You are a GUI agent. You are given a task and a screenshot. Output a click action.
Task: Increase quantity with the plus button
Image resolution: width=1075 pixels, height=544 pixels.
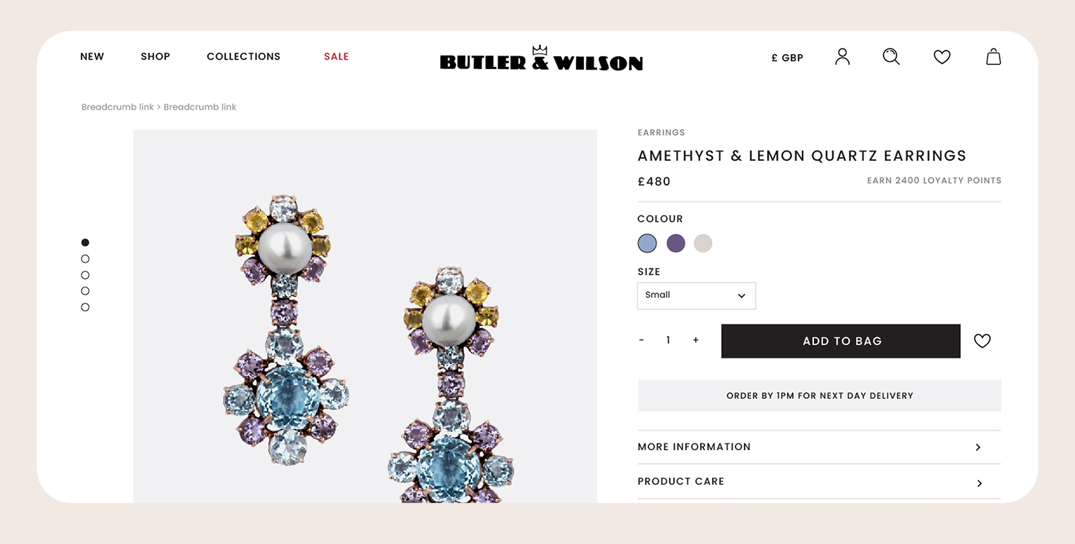(x=696, y=340)
